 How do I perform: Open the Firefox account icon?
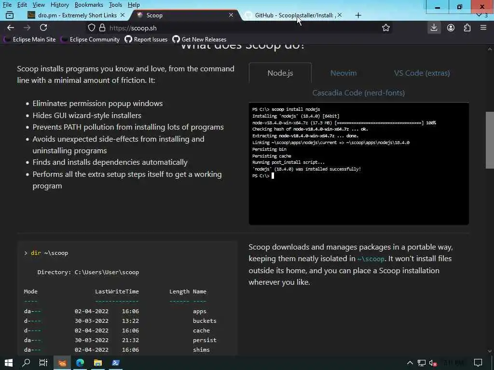click(451, 27)
